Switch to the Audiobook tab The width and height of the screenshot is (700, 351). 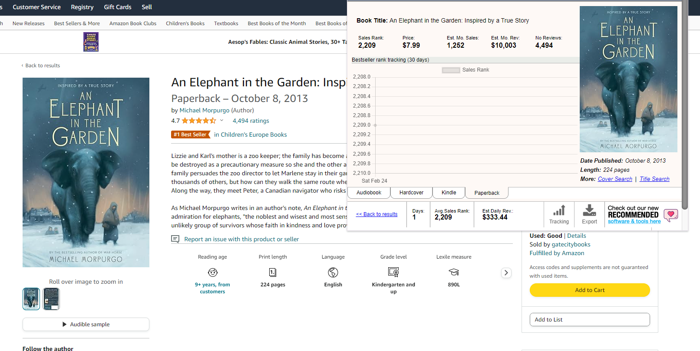[369, 193]
